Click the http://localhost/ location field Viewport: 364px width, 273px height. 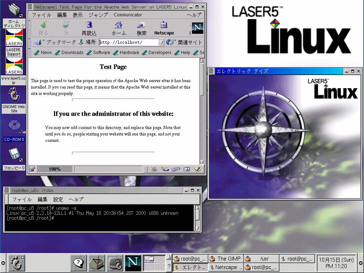point(129,42)
